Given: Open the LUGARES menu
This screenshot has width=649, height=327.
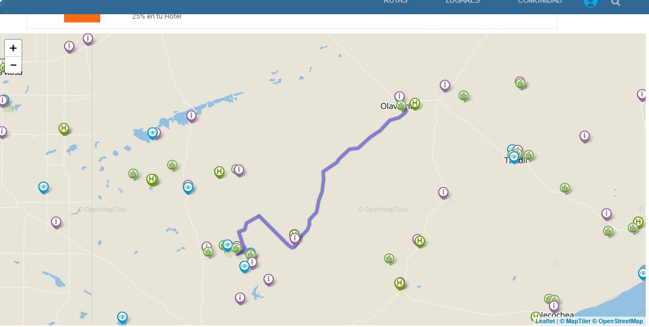Looking at the screenshot, I should (462, 2).
